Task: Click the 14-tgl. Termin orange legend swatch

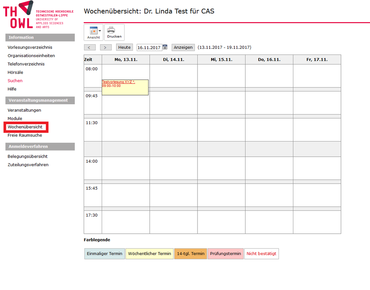Action: [x=191, y=254]
